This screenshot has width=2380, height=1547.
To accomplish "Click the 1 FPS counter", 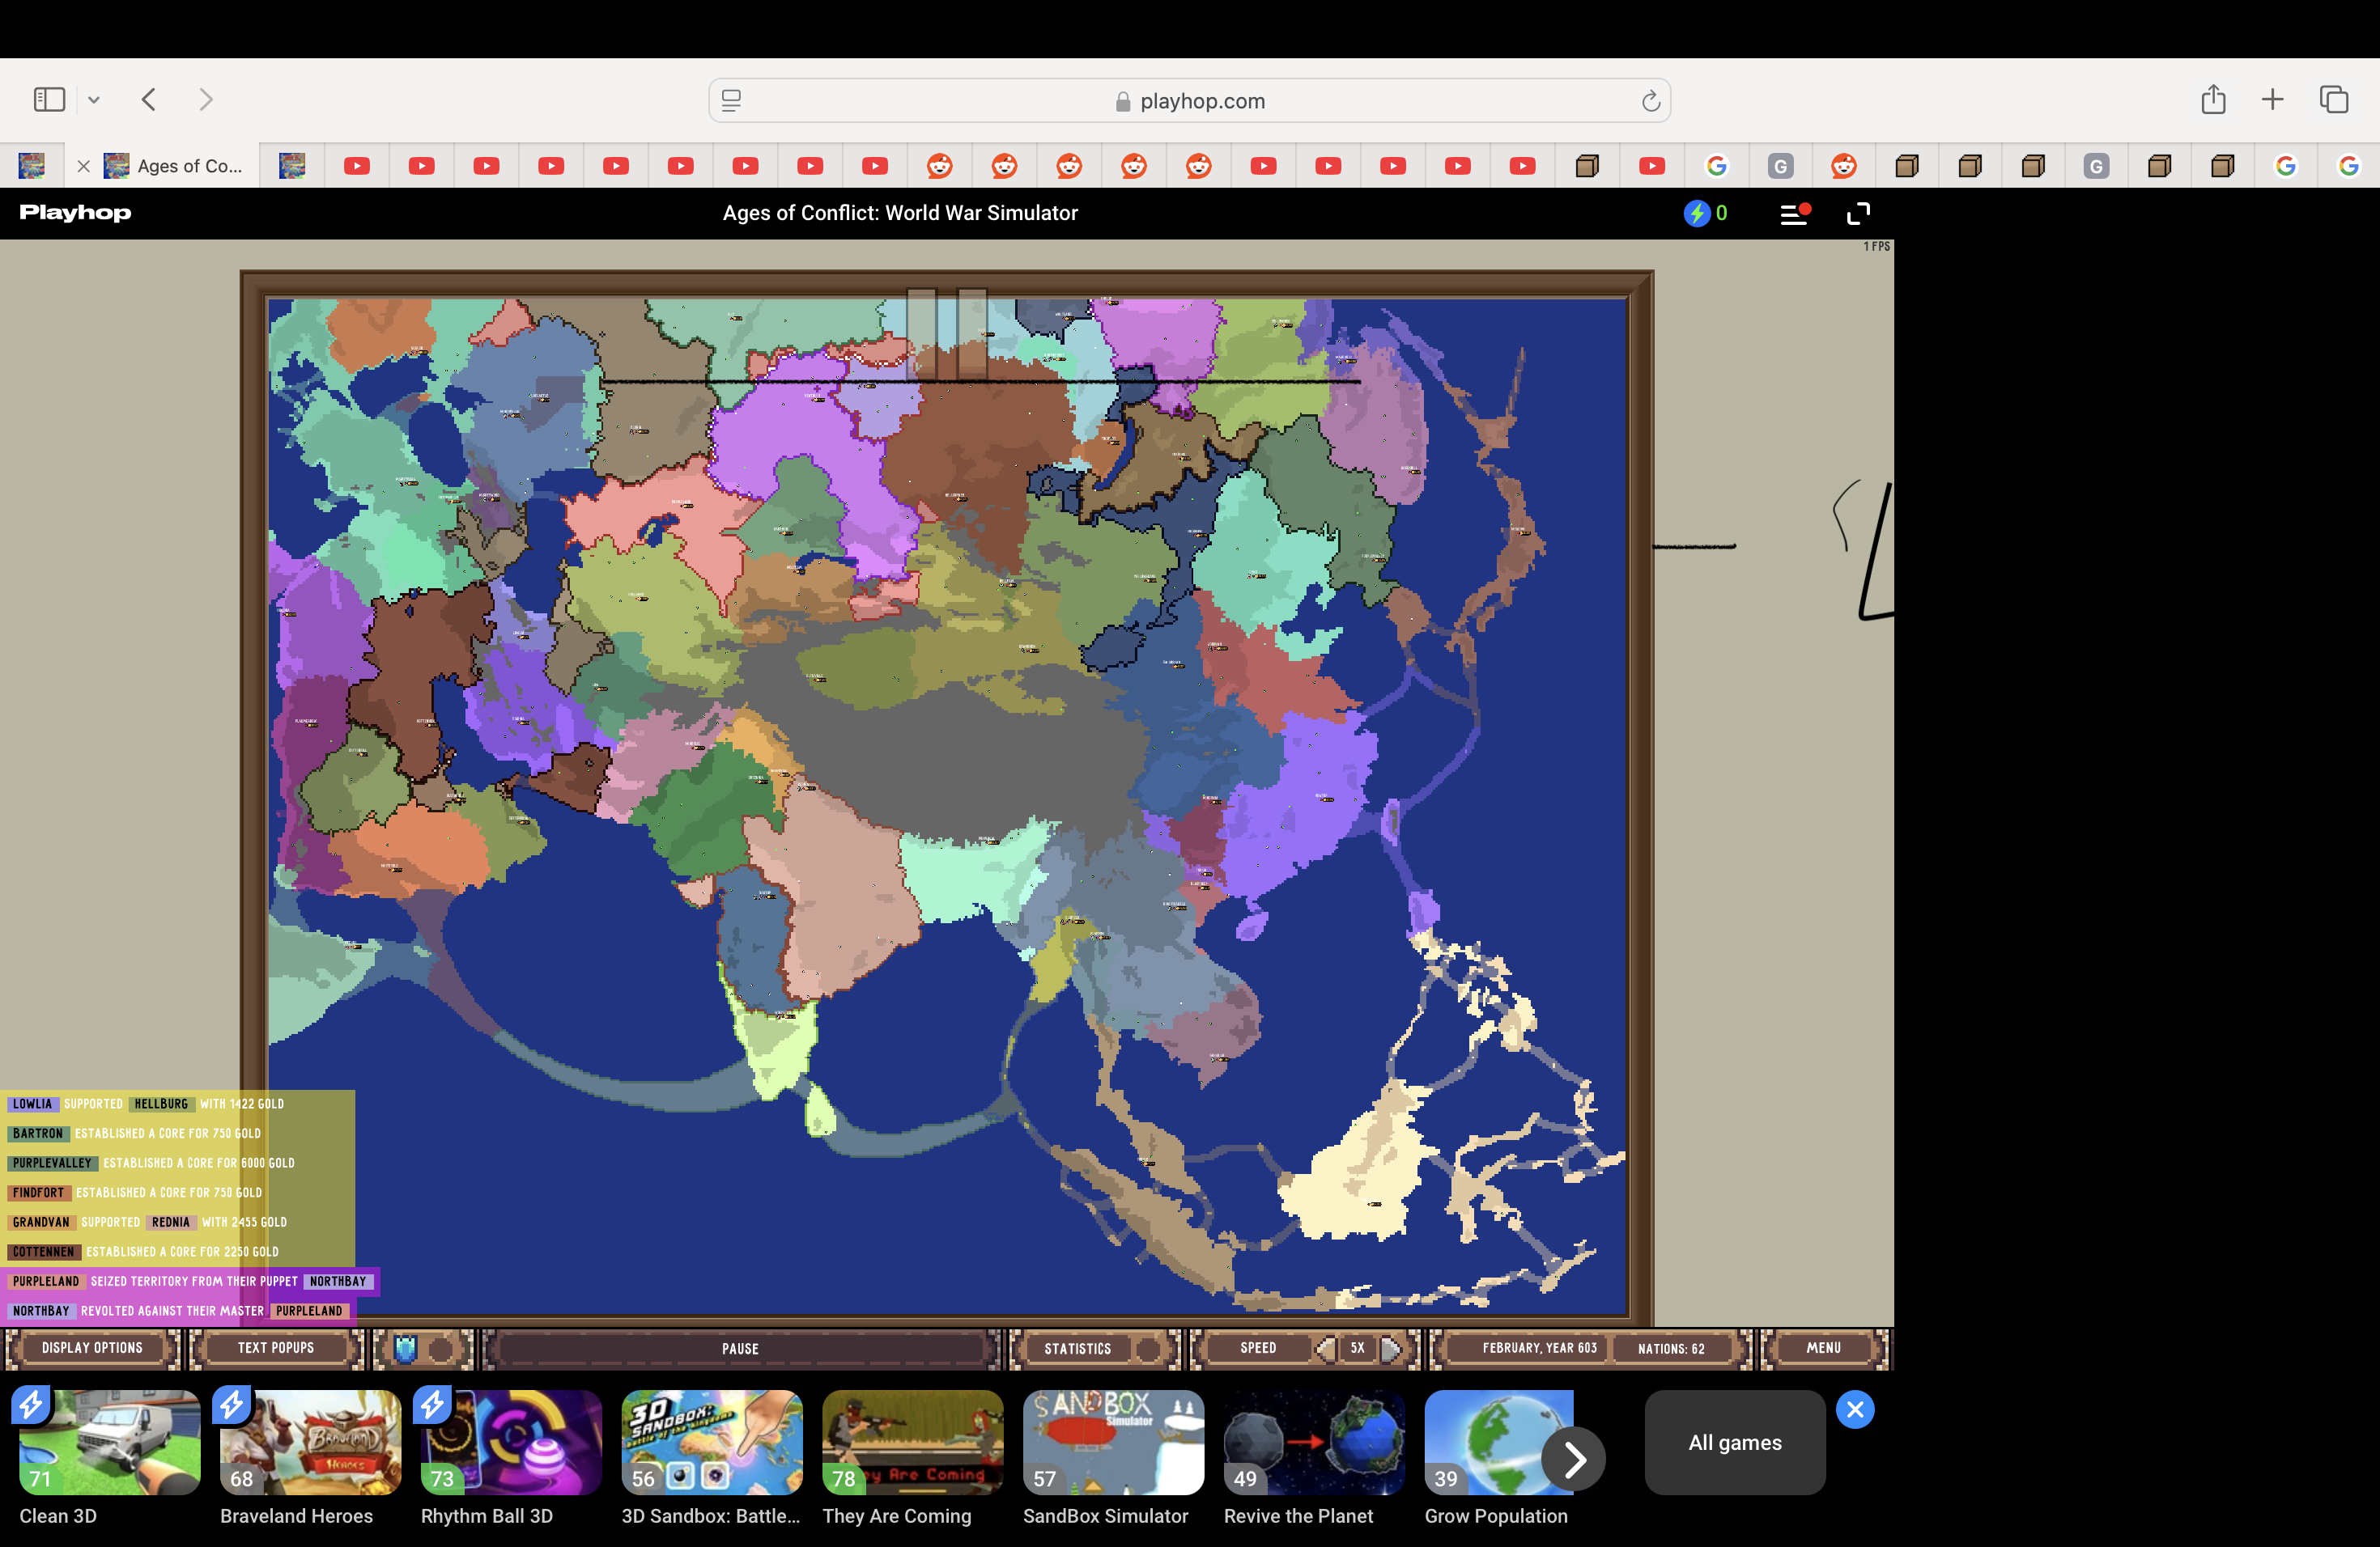I will pos(1876,246).
